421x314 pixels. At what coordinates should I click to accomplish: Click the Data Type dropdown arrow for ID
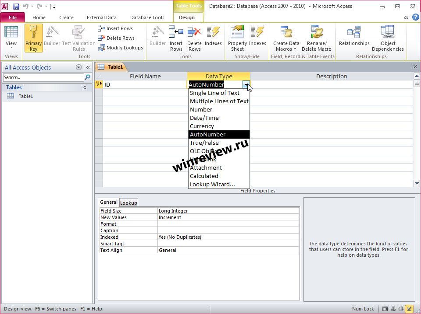point(246,84)
